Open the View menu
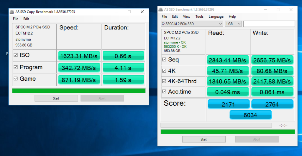302x156 pixels. [186, 17]
